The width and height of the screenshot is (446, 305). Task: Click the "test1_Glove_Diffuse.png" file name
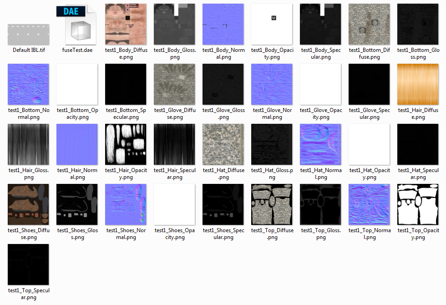175,113
